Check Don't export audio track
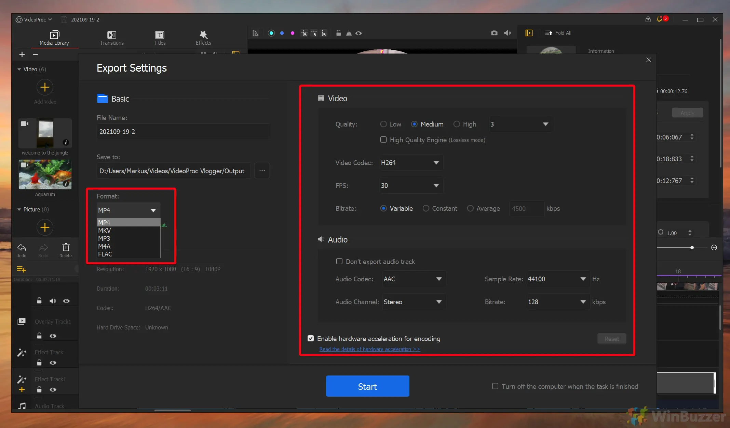The width and height of the screenshot is (730, 428). 339,261
